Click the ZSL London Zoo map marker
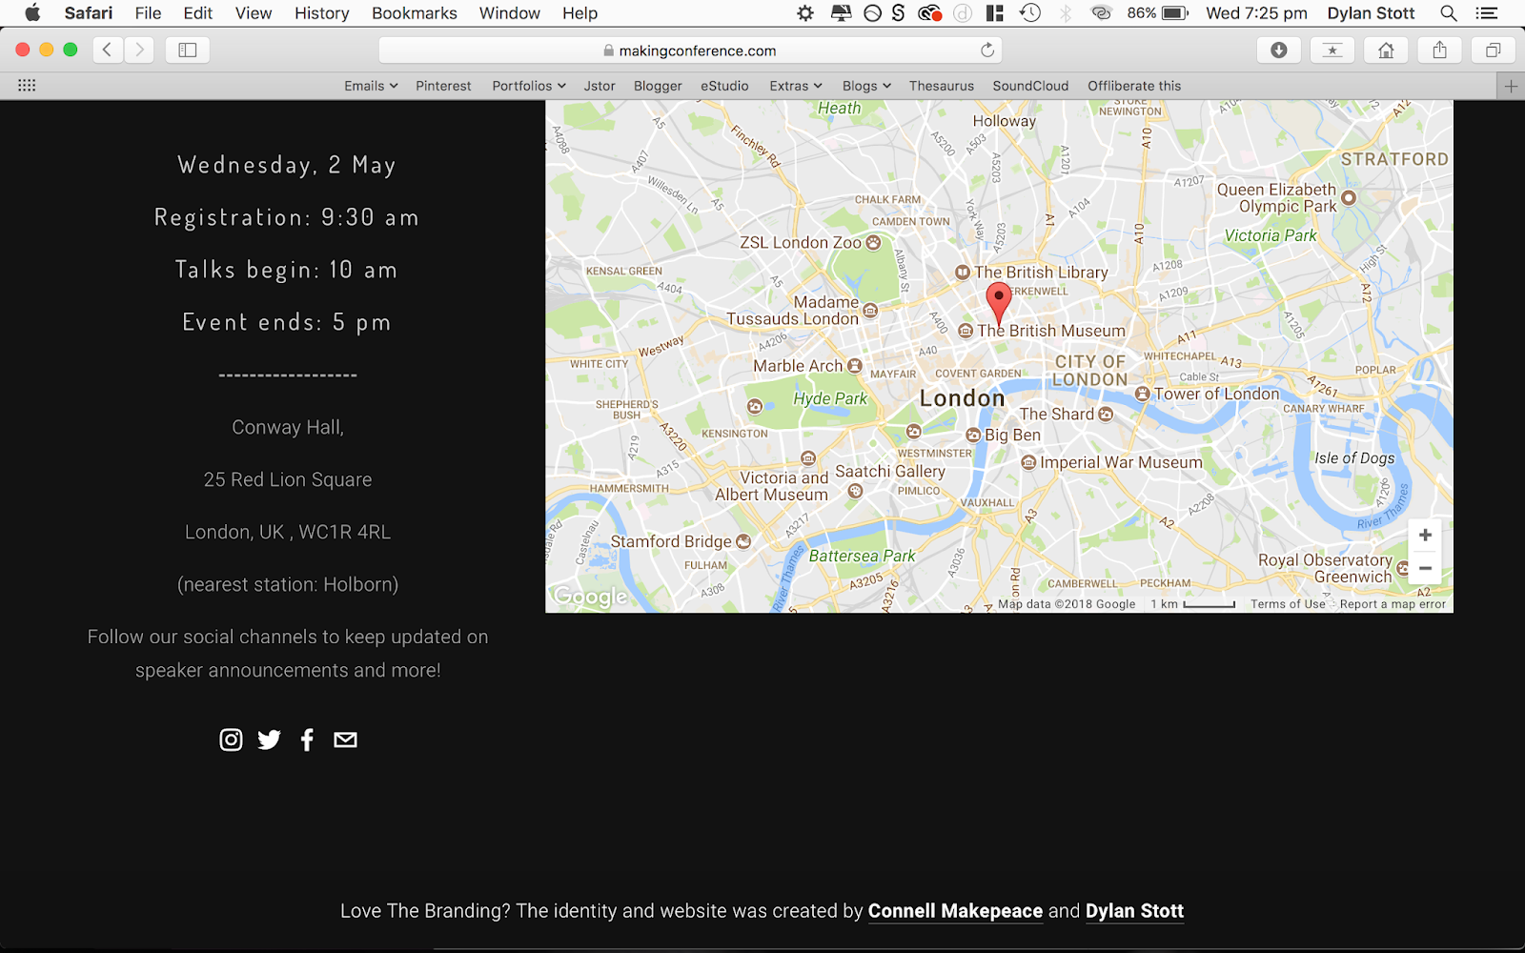 coord(873,243)
